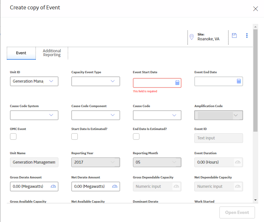This screenshot has width=264, height=222.
Task: Check the OMC Event checkbox
Action: (x=13, y=136)
